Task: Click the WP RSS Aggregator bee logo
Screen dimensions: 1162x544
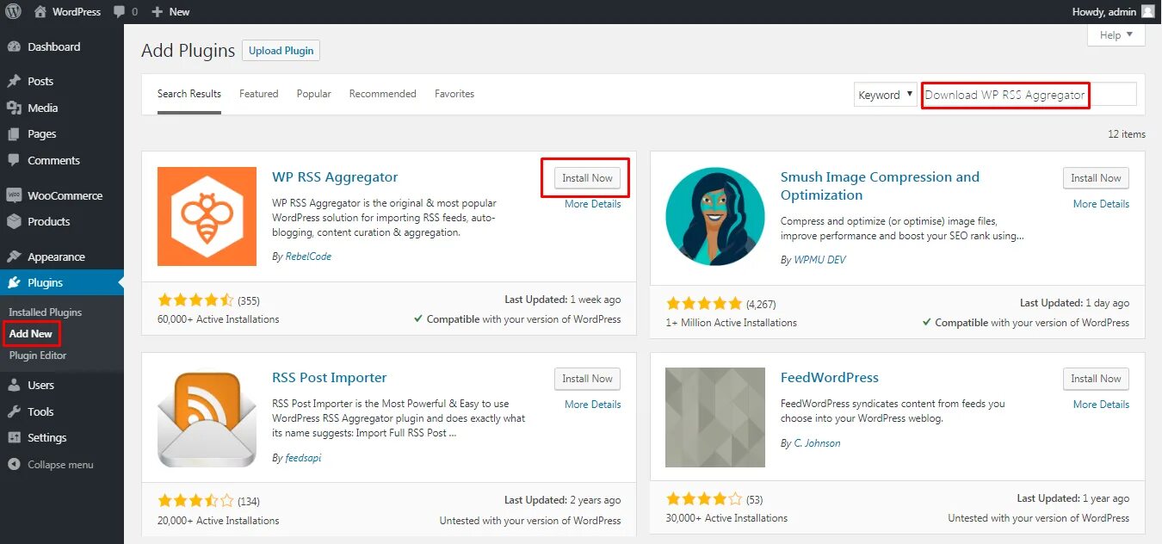Action: (207, 216)
